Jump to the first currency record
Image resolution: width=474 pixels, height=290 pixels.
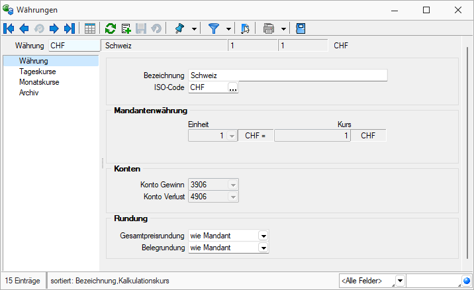(9, 28)
